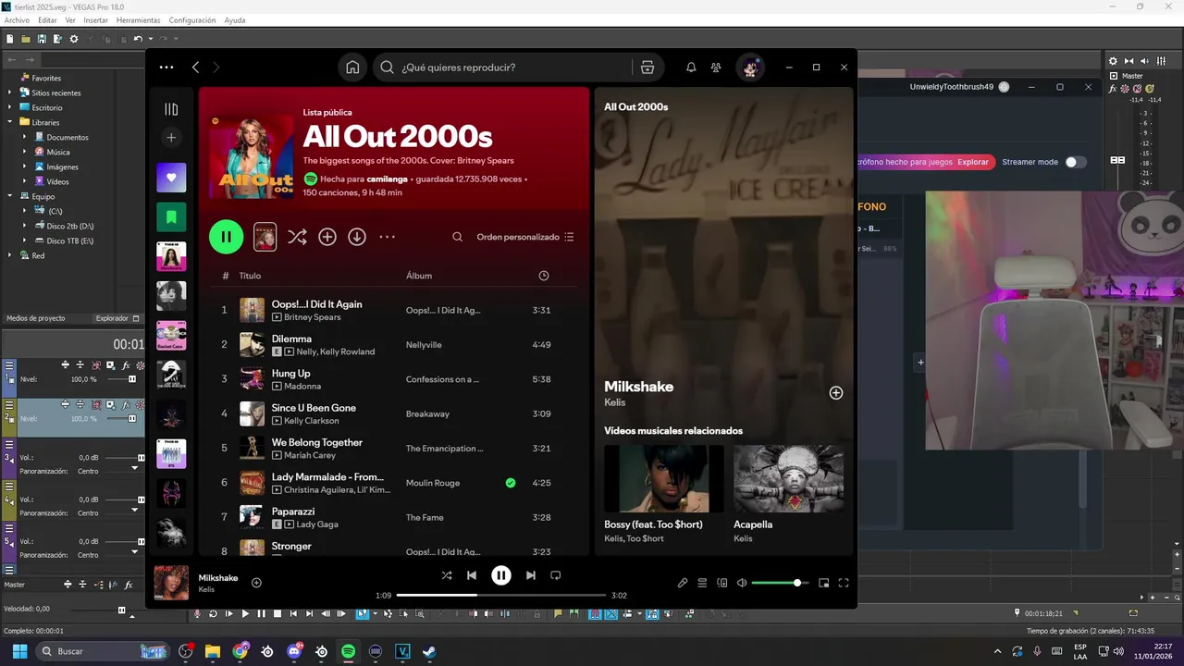Click the Spotify home icon
The height and width of the screenshot is (666, 1184).
coord(352,68)
